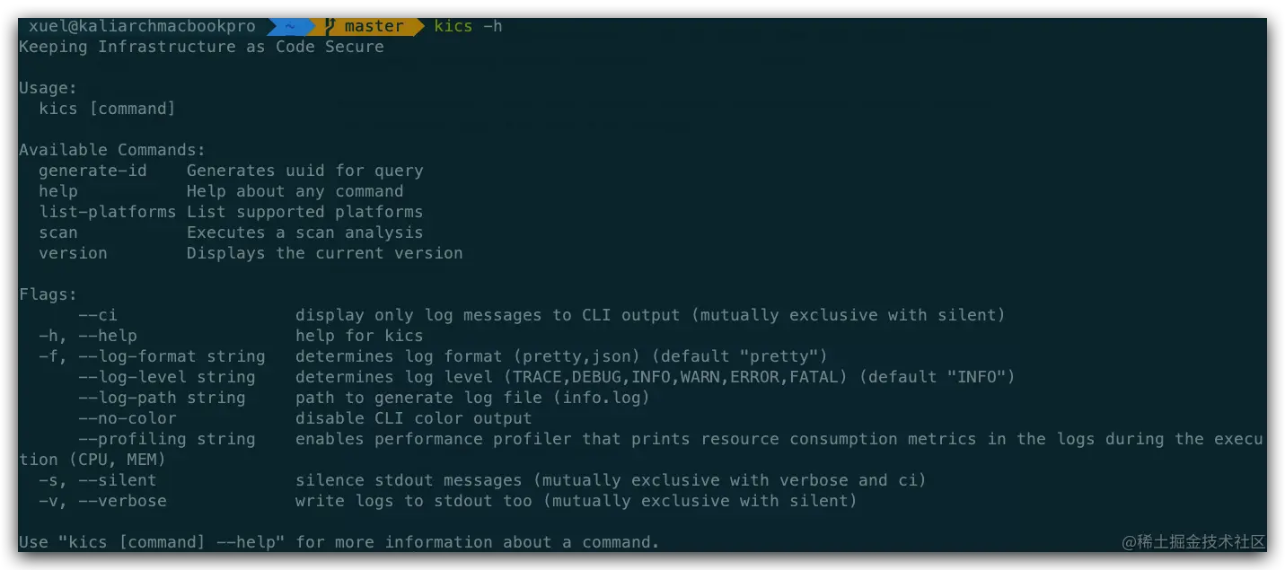
Task: Click the -v, --verbose flag
Action: pos(102,501)
